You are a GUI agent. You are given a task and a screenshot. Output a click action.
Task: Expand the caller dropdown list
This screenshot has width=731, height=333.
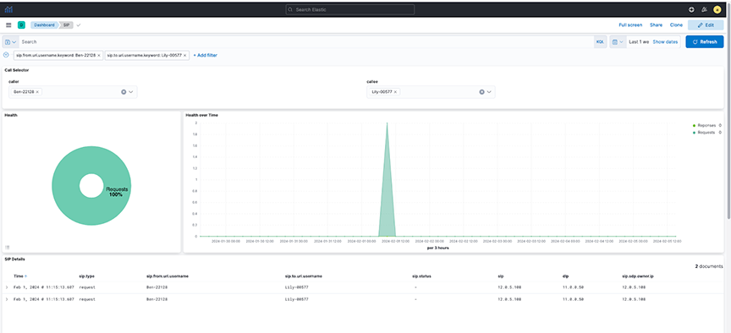pyautogui.click(x=131, y=92)
